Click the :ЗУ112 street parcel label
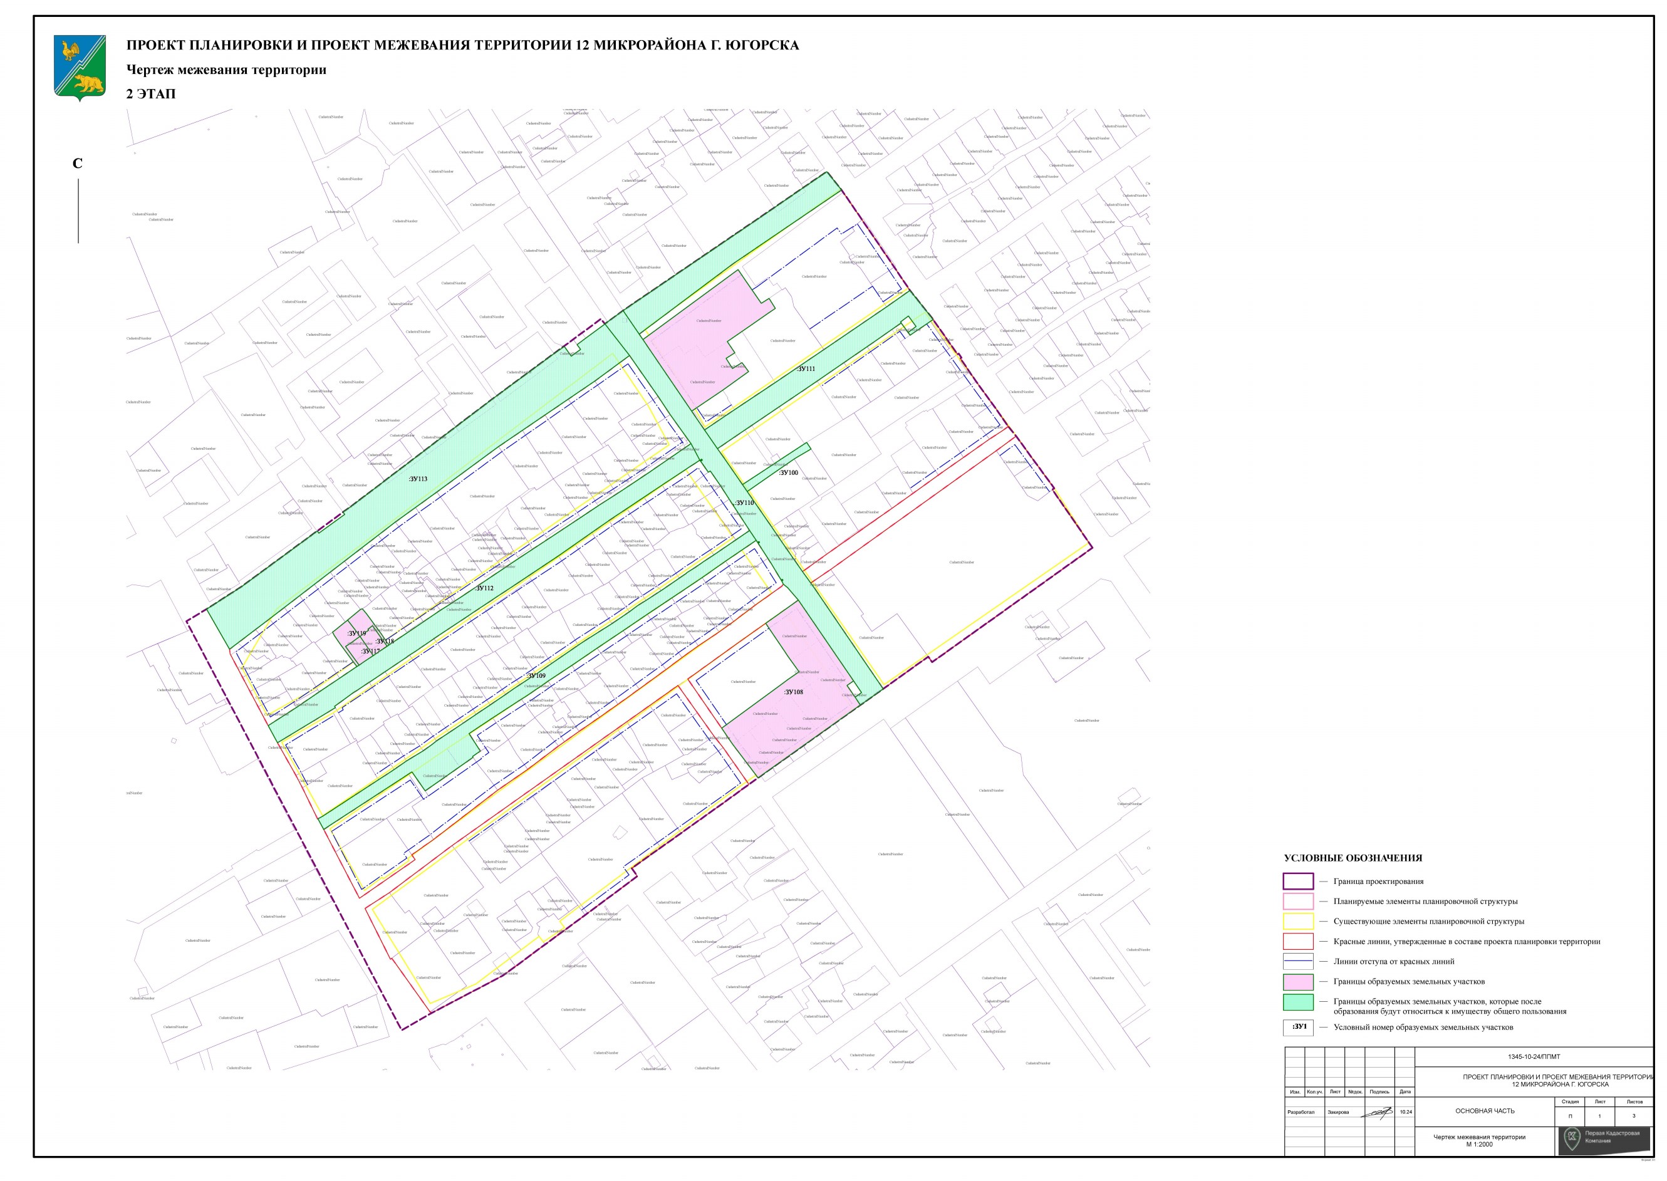 (x=484, y=588)
